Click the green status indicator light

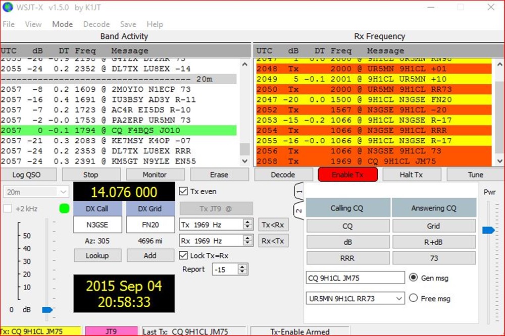coord(64,208)
